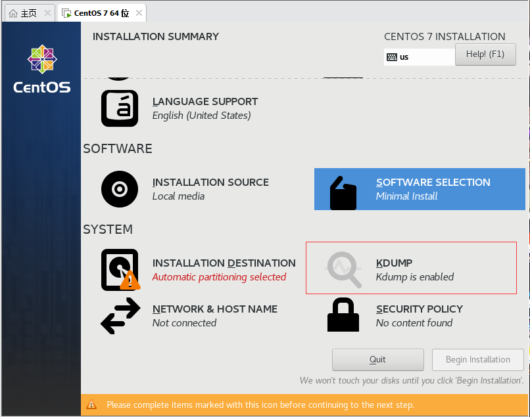
Task: Click 'English (United States)' text
Action: click(x=201, y=116)
